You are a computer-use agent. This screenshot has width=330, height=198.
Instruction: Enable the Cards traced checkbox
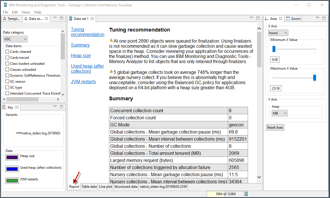click(7, 58)
